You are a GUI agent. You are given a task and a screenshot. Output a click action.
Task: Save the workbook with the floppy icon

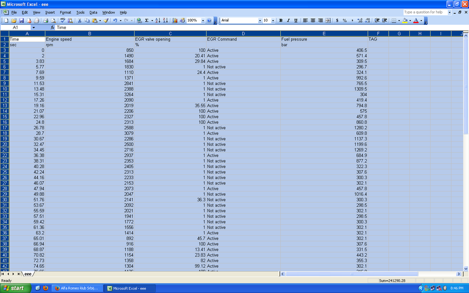[x=21, y=20]
